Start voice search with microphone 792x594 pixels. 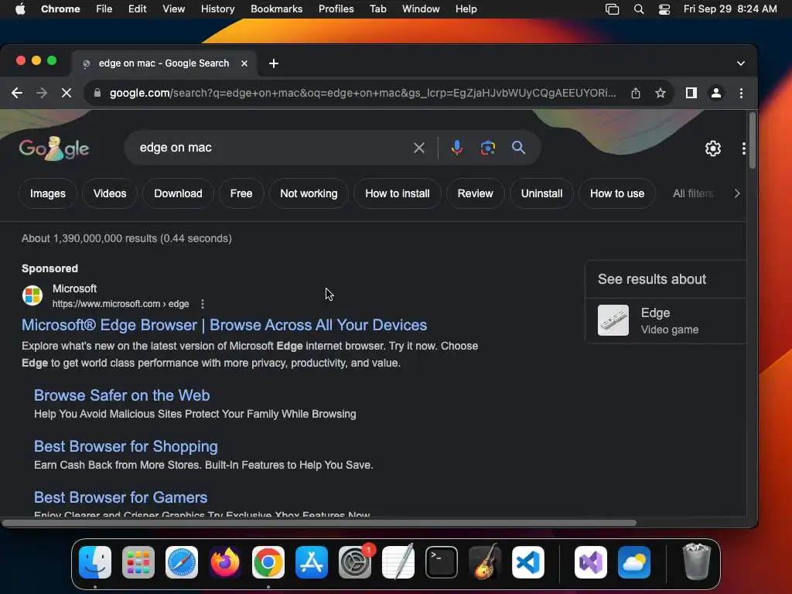(x=456, y=148)
